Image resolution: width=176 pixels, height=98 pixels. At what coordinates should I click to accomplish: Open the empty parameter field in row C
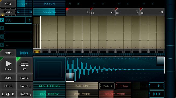pos(18,37)
